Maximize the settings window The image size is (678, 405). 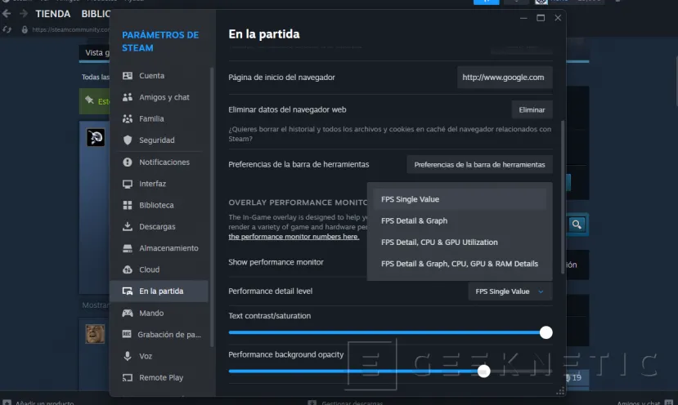pyautogui.click(x=541, y=18)
